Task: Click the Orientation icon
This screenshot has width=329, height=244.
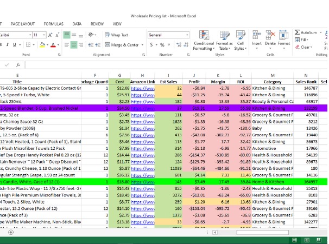Action: point(91,35)
